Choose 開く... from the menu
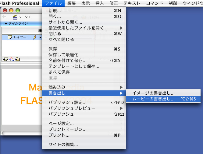This screenshot has width=203, height=154. click(x=84, y=16)
